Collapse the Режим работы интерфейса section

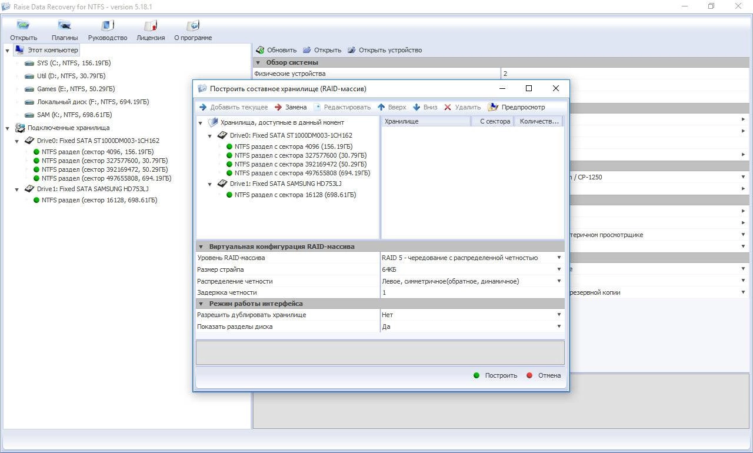click(x=201, y=304)
